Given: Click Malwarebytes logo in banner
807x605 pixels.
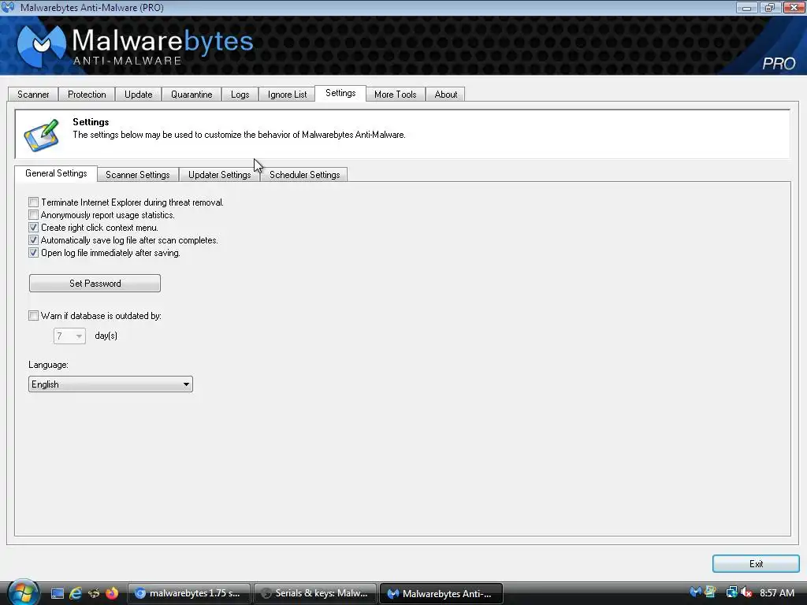Looking at the screenshot, I should [x=136, y=46].
